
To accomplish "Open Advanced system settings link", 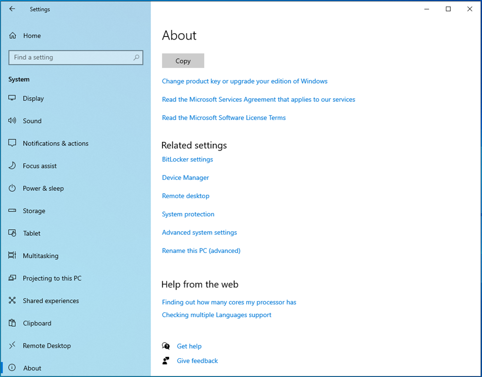I will 200,232.
